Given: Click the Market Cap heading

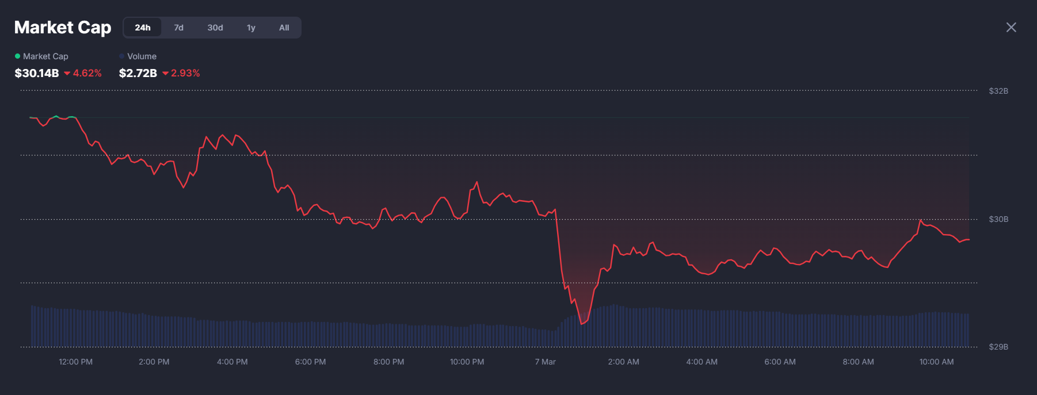Looking at the screenshot, I should pos(63,28).
